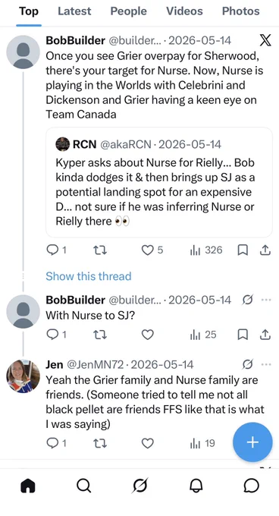Open more options on 'With Nurse to SJ?' post

click(266, 300)
